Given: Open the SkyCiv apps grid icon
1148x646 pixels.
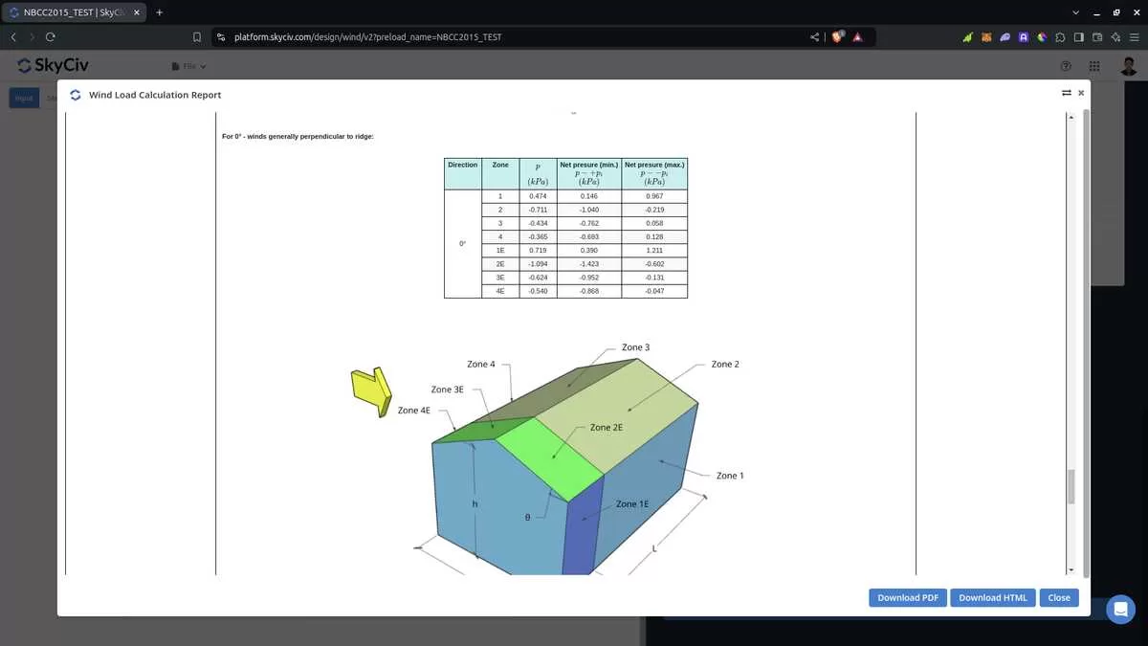Looking at the screenshot, I should 1094,65.
